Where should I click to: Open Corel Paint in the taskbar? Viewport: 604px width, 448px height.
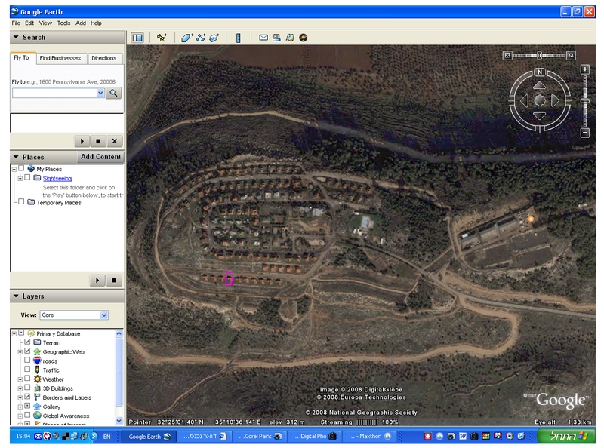click(259, 436)
